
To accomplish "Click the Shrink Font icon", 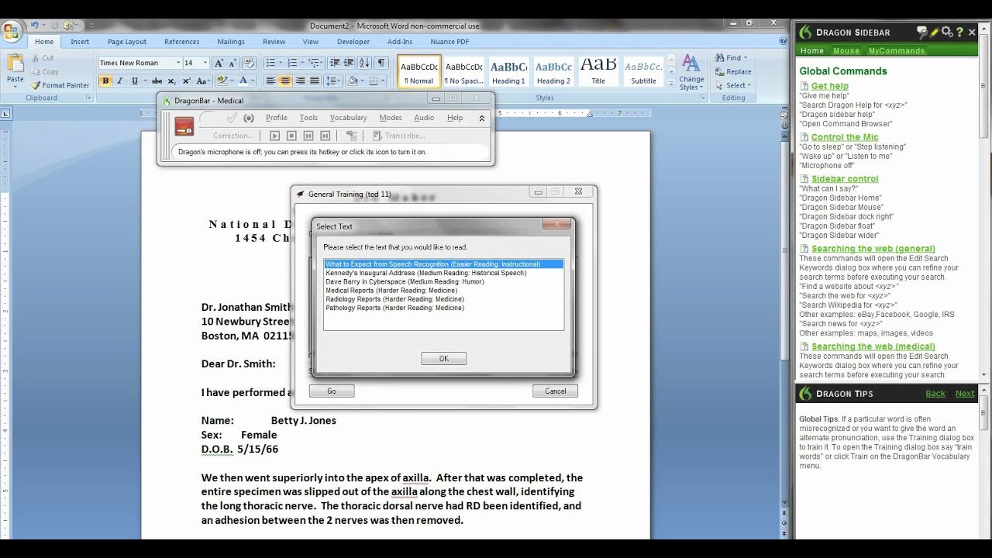I will (232, 63).
